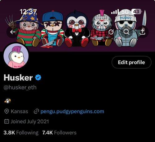
Task: Tap the penguin emoji in the bio
Action: click(8, 101)
